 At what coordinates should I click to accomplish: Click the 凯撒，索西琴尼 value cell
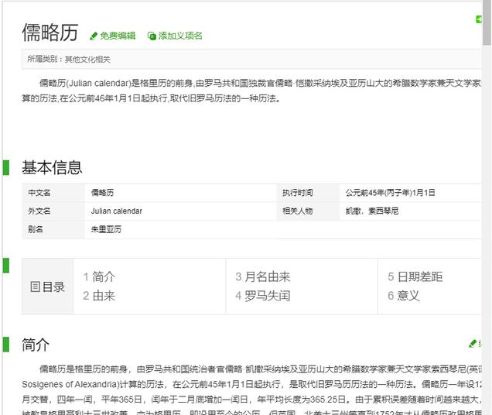(411, 211)
